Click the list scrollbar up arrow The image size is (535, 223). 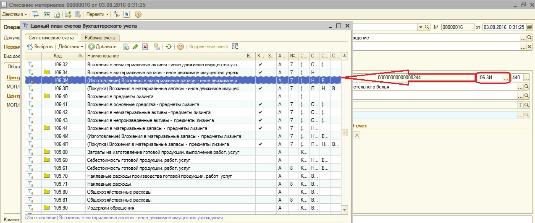(x=345, y=56)
